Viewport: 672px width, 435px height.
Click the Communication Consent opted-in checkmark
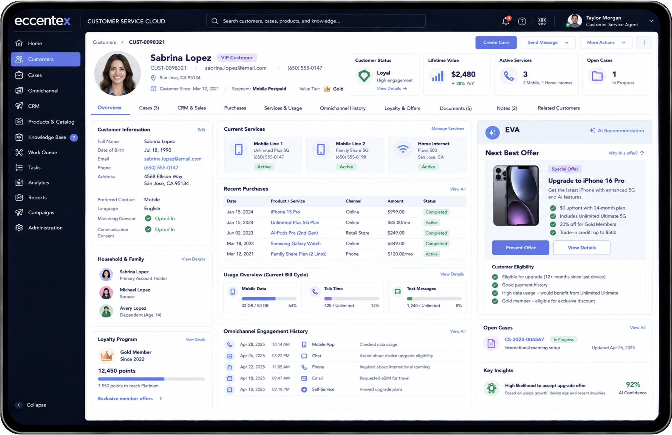(148, 230)
